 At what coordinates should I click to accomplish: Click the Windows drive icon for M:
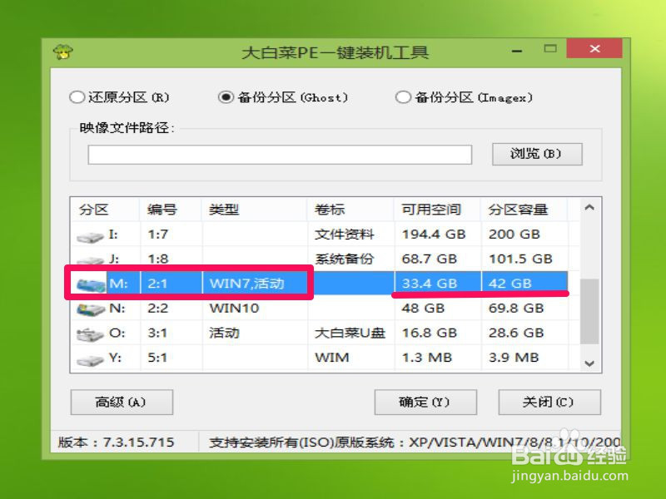coord(91,284)
